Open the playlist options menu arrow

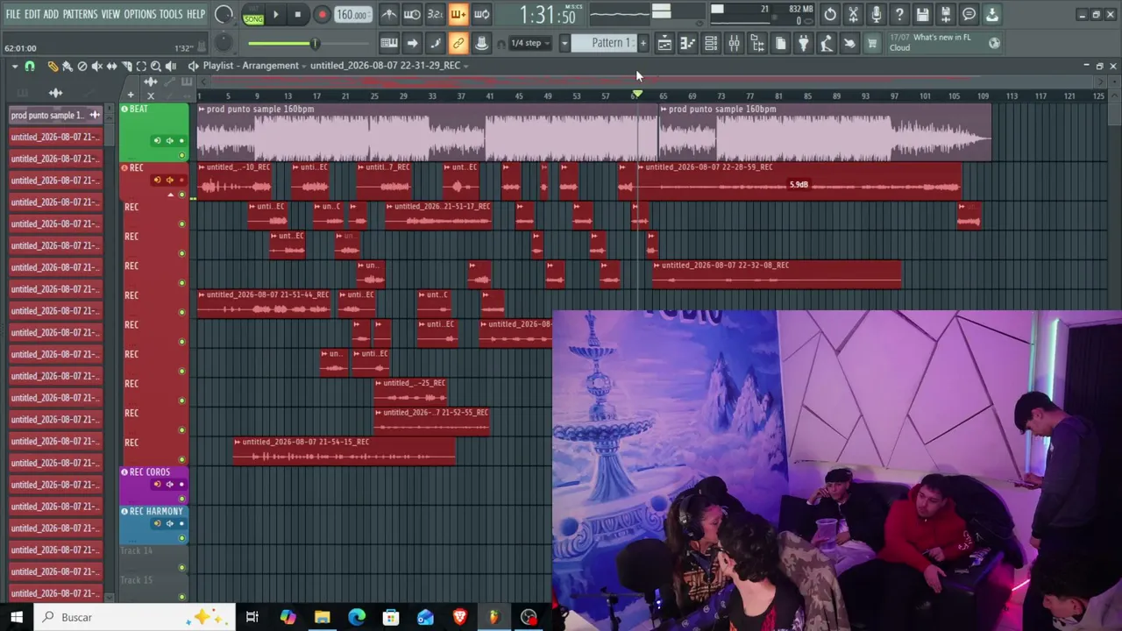click(x=14, y=66)
